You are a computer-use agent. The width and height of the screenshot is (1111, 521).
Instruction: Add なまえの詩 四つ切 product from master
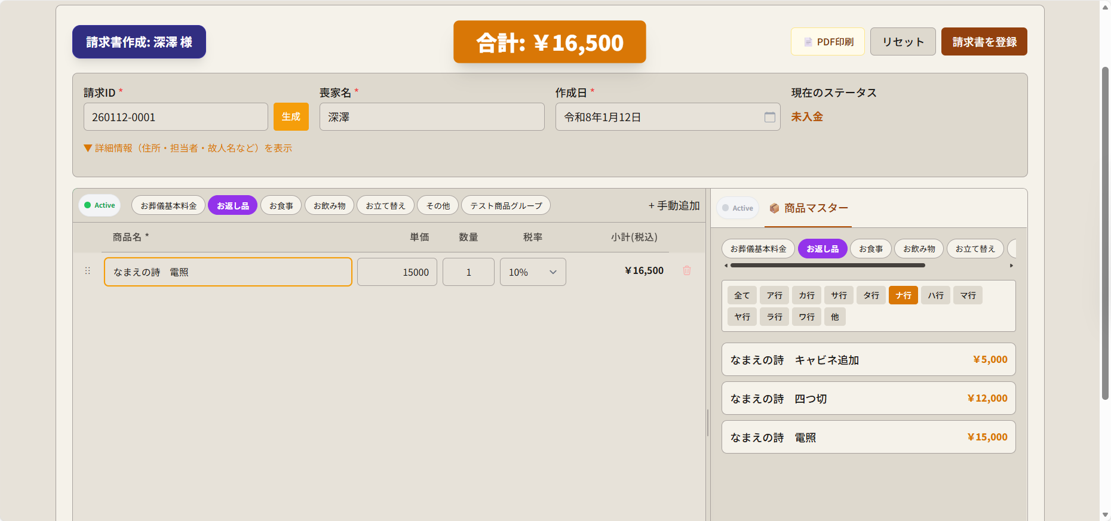click(x=868, y=399)
